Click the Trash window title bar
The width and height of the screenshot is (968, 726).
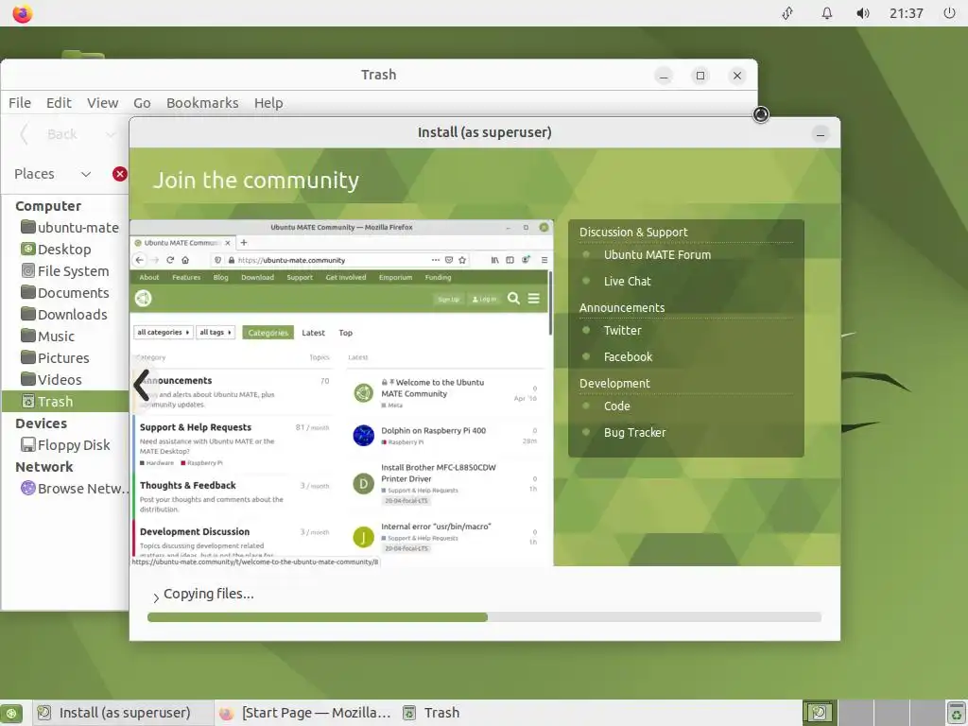pyautogui.click(x=378, y=75)
